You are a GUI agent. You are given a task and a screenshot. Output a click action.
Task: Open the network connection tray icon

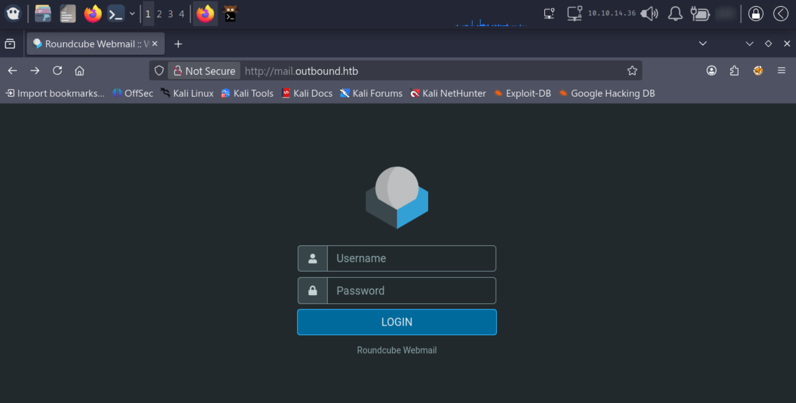tap(549, 14)
